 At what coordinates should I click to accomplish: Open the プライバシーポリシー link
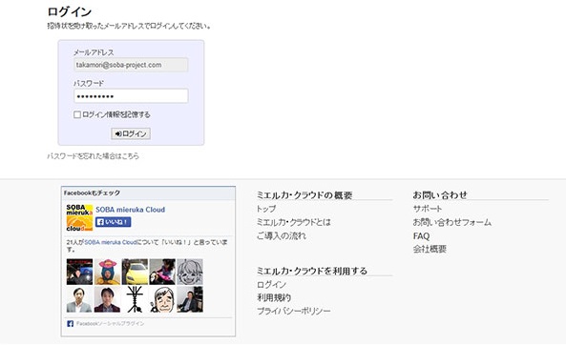click(x=293, y=311)
